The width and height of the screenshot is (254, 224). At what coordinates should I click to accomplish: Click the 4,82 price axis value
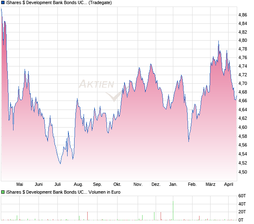coord(243,32)
